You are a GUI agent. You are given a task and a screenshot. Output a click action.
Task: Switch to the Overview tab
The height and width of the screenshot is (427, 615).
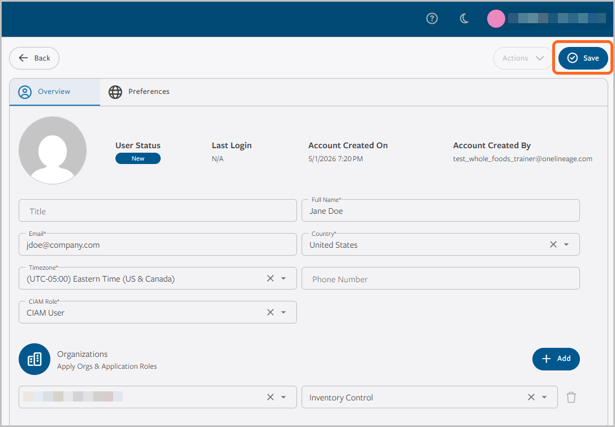click(55, 92)
